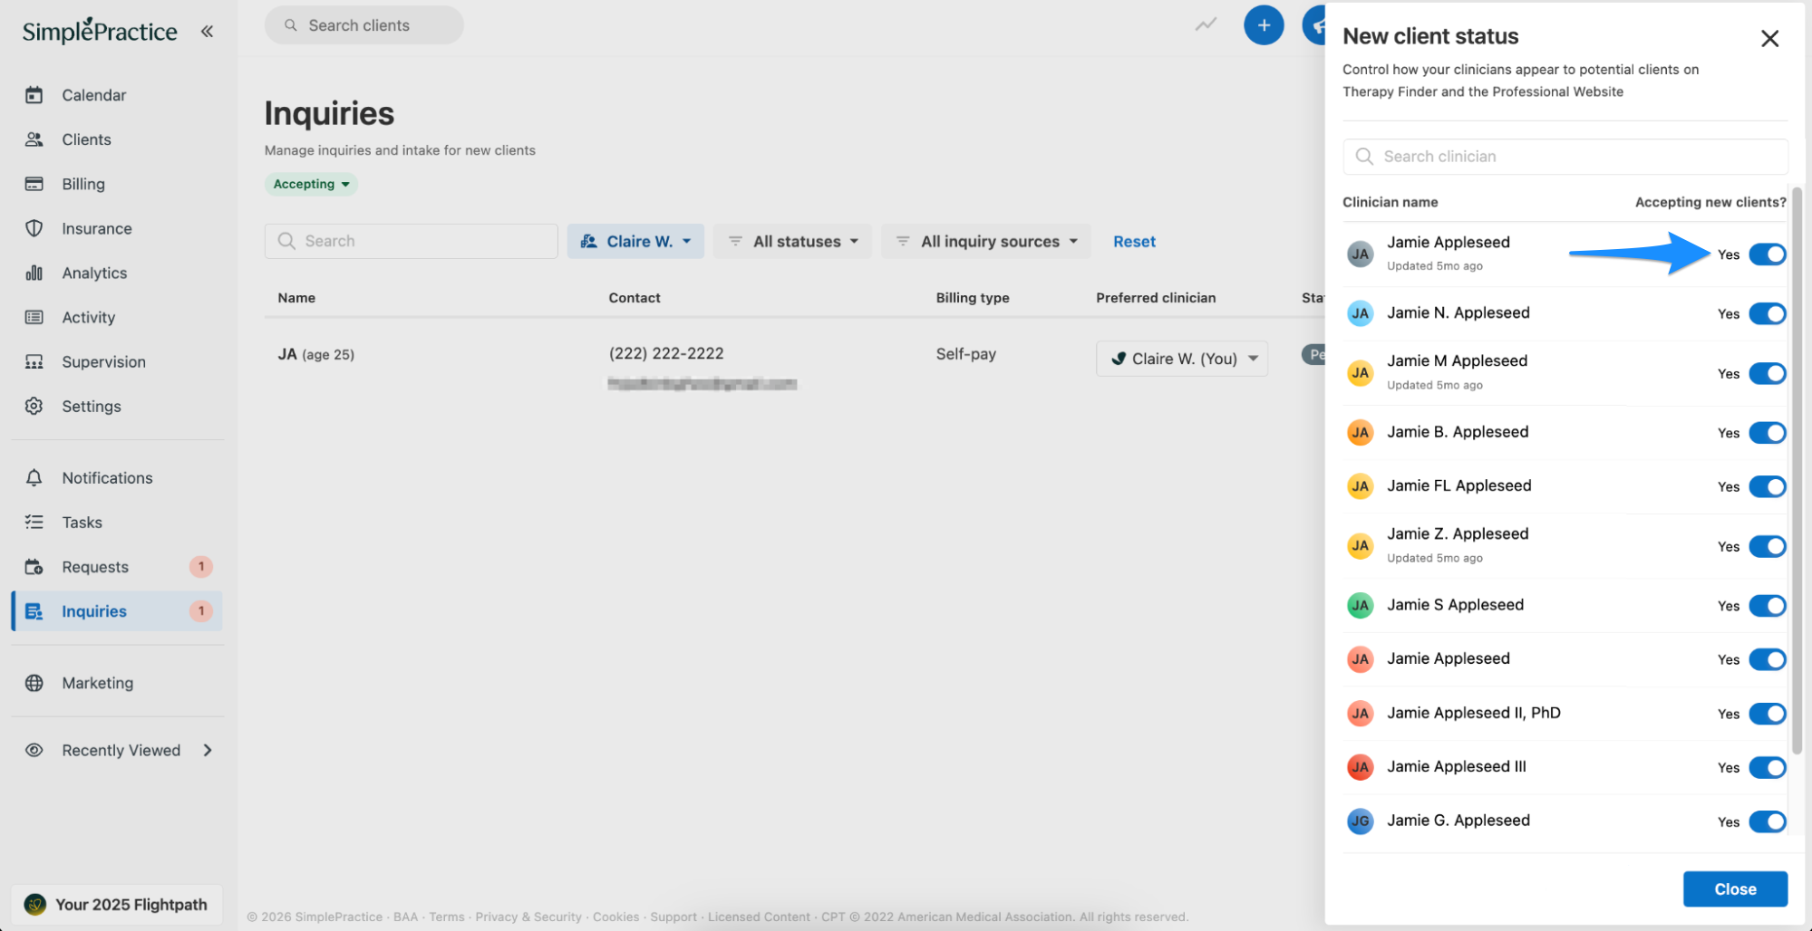Toggle Jamie B. Appleseed accepting switch
This screenshot has width=1812, height=931.
1768,433
